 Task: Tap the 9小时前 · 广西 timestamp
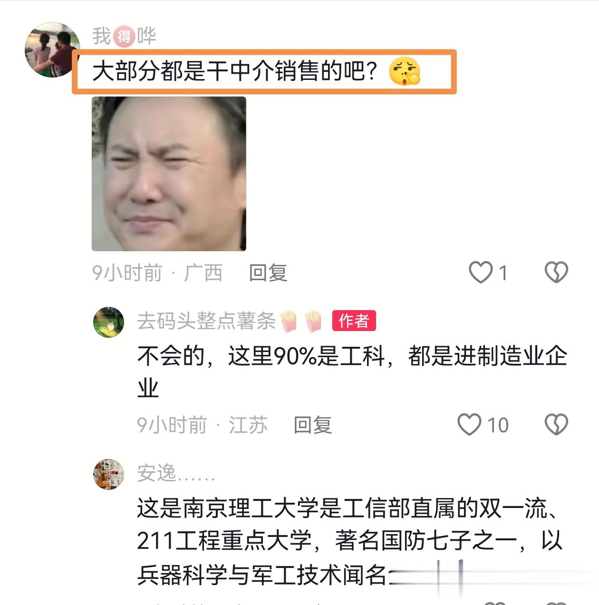coord(157,273)
